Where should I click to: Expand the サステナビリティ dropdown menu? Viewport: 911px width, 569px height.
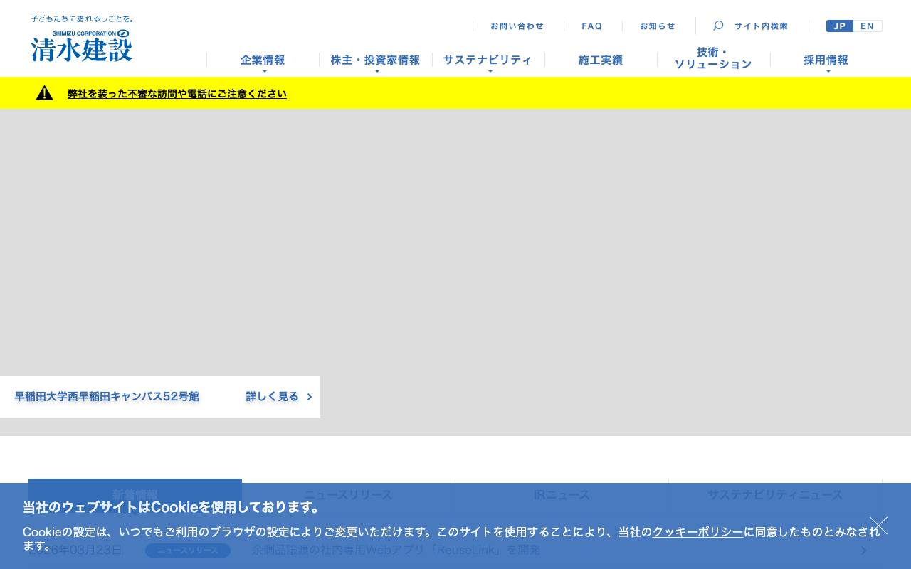point(488,60)
